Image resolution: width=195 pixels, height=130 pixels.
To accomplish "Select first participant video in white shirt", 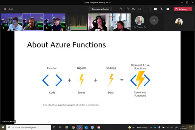I will (x=11, y=22).
